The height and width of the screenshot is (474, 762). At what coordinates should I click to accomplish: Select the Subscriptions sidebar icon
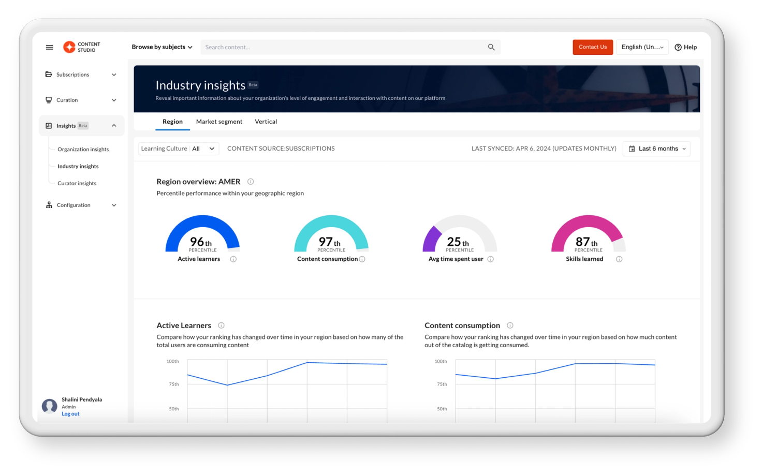click(x=48, y=74)
